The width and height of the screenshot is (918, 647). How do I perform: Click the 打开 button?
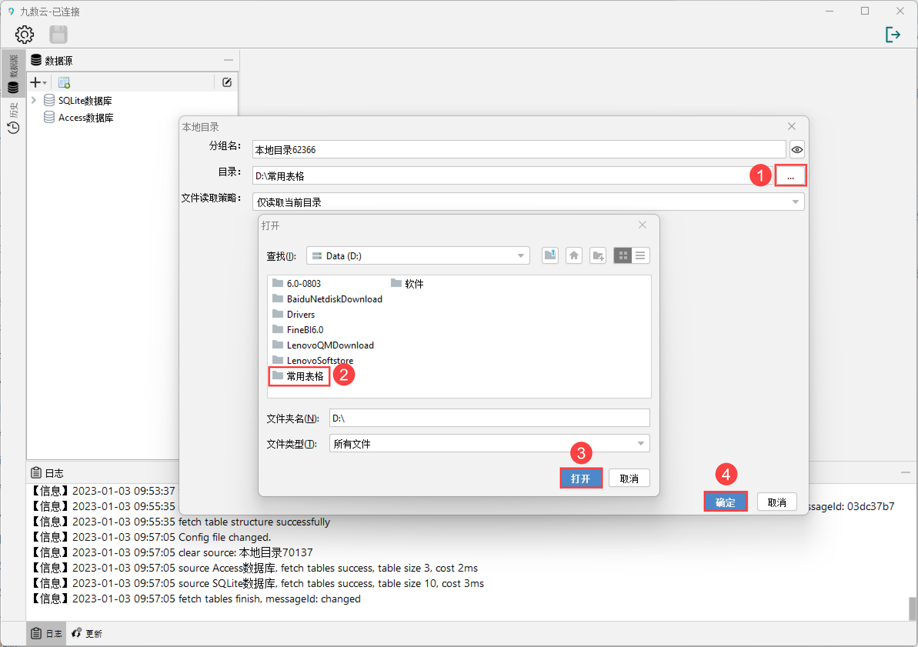pyautogui.click(x=581, y=479)
